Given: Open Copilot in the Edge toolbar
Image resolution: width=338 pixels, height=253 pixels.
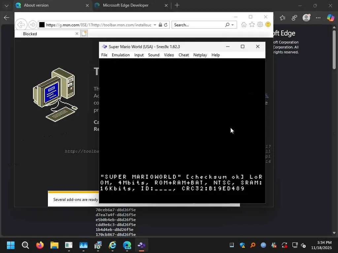Looking at the screenshot, I should tap(330, 18).
